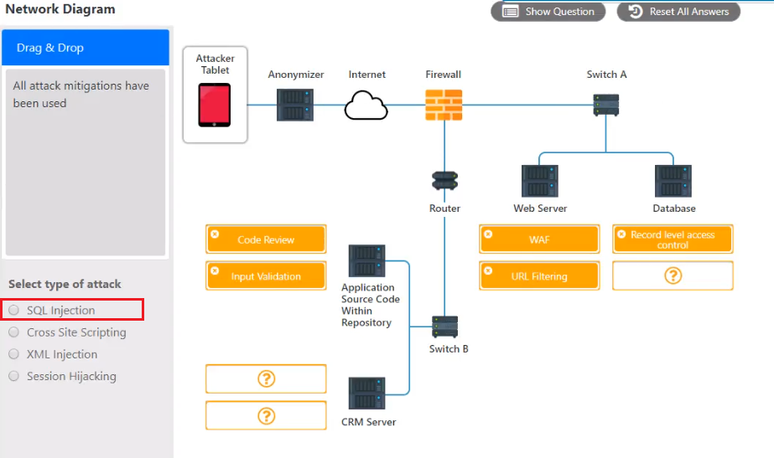
Task: Click the Firewall label text
Action: click(444, 75)
